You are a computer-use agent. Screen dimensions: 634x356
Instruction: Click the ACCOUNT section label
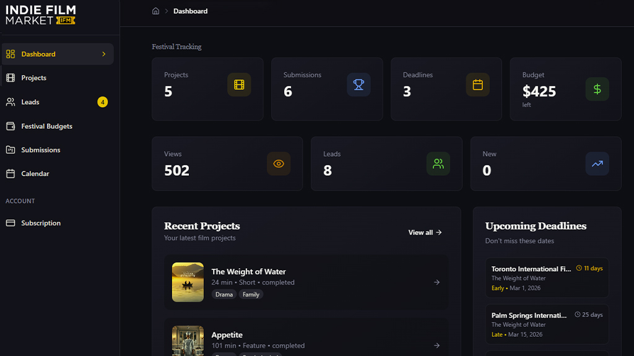click(x=20, y=201)
